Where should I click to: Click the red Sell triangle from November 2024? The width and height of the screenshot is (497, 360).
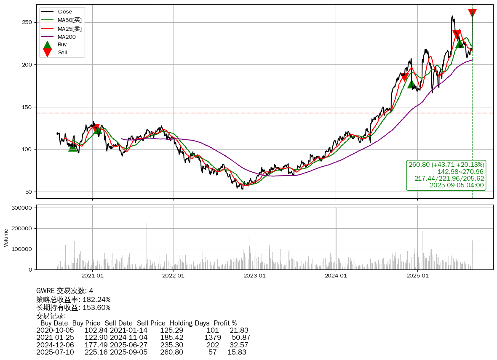(x=405, y=77)
